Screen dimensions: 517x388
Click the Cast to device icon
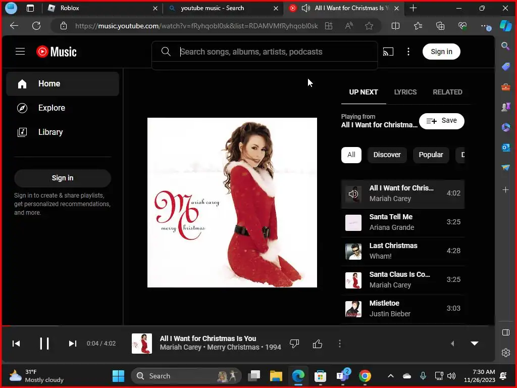(x=388, y=52)
